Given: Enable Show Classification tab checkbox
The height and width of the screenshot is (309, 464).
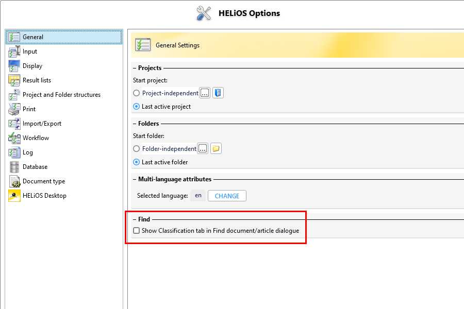Looking at the screenshot, I should [137, 231].
